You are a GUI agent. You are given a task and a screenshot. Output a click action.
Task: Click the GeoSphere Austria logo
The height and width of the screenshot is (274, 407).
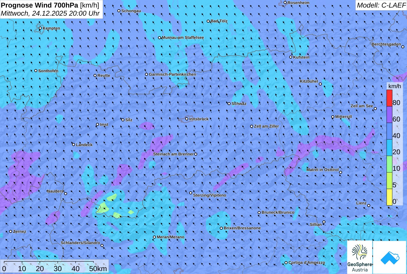[x=360, y=257]
